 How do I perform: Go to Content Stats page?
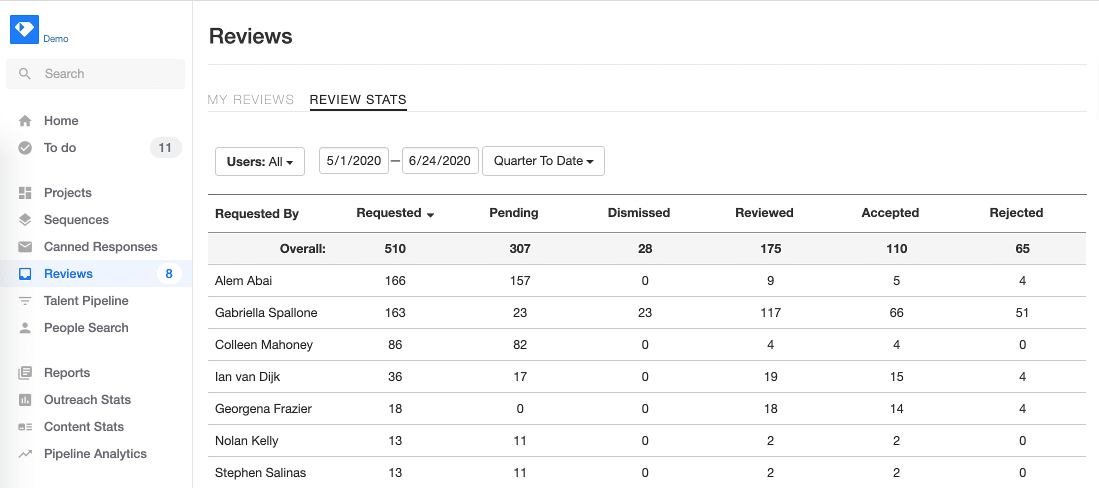[83, 427]
